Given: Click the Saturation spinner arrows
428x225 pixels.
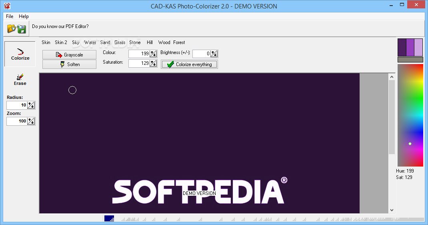Looking at the screenshot, I should [x=154, y=63].
